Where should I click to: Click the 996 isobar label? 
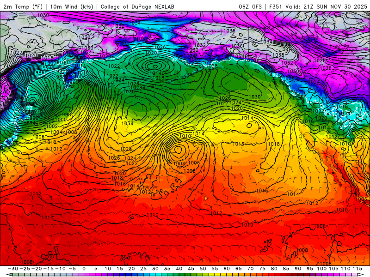point(70,82)
